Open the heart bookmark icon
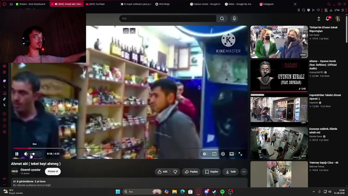Screen dimensions: 348x196 [318, 10]
